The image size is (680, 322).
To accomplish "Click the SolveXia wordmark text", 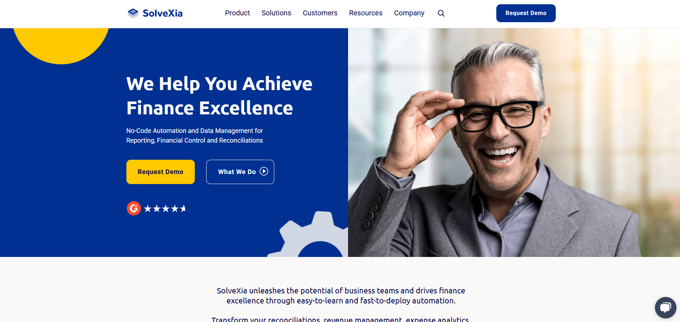I will pos(163,13).
